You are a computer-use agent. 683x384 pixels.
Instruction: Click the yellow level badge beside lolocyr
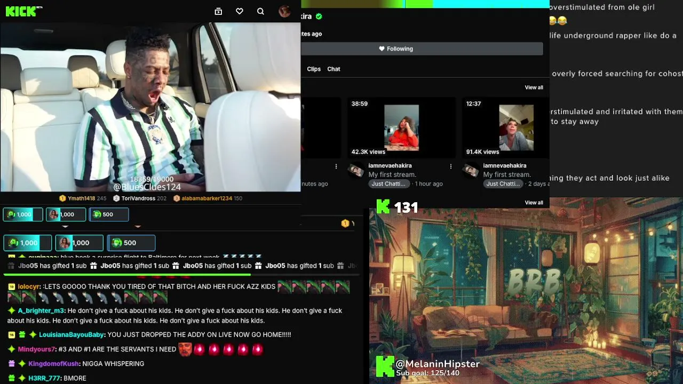[x=11, y=287]
